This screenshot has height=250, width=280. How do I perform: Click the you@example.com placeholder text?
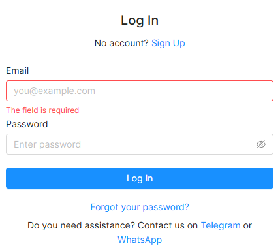[55, 91]
